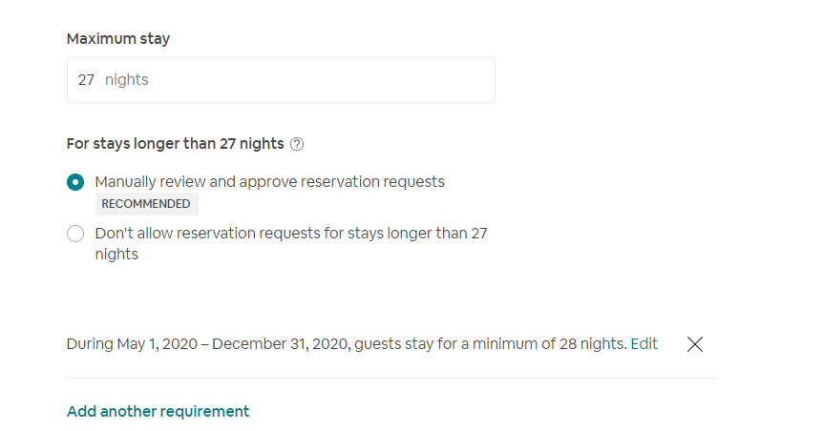Click the 'nights' suffix in the input
Viewport: 823px width, 431px height.
pos(127,80)
